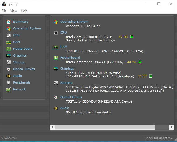
Task: Click Windows flag icon beside Operating System heading
Action: [56, 22]
